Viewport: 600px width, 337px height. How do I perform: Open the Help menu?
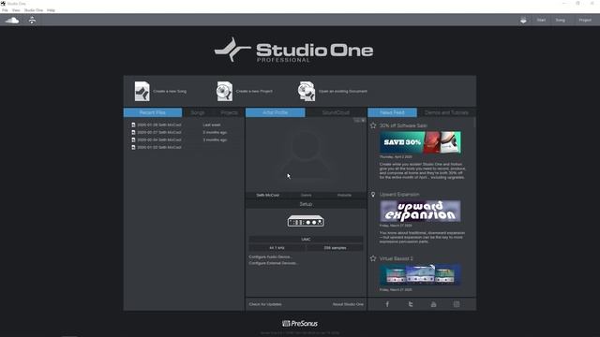pyautogui.click(x=51, y=10)
